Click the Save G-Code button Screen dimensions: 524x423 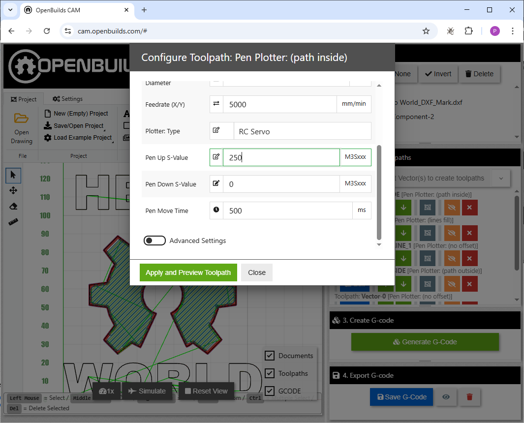[401, 397]
